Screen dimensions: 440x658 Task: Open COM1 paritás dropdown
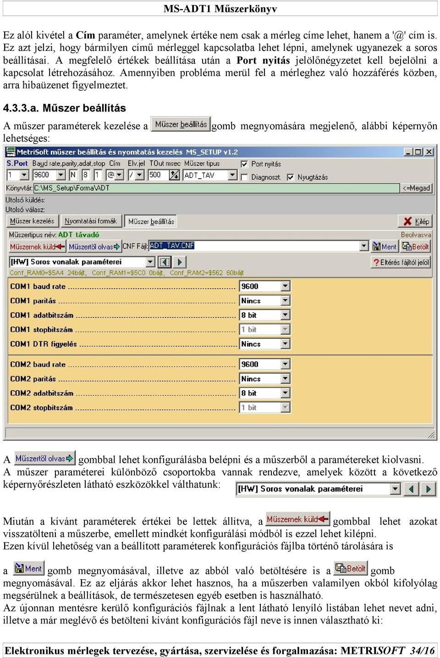point(286,301)
